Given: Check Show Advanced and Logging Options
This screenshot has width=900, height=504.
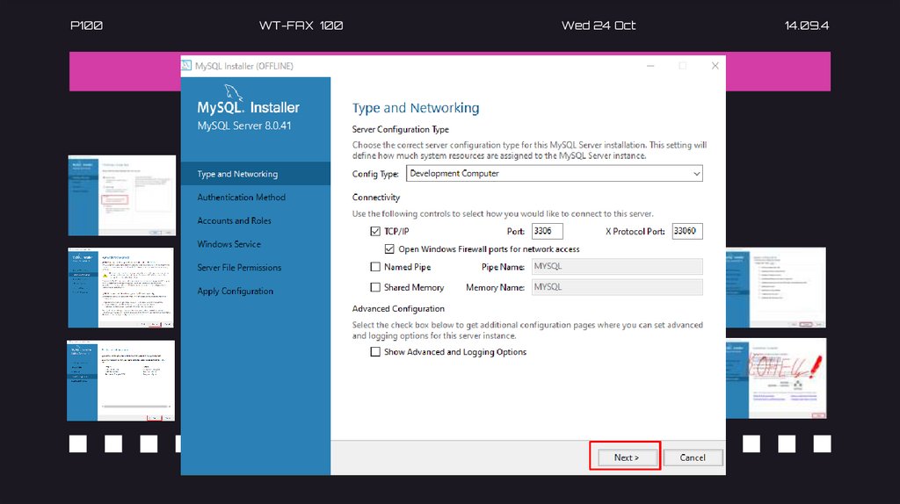Looking at the screenshot, I should (x=375, y=352).
